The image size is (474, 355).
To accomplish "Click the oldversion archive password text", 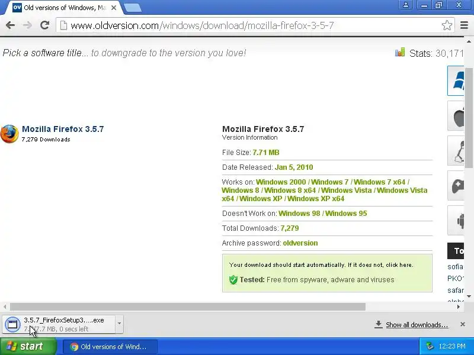I will pos(300,243).
